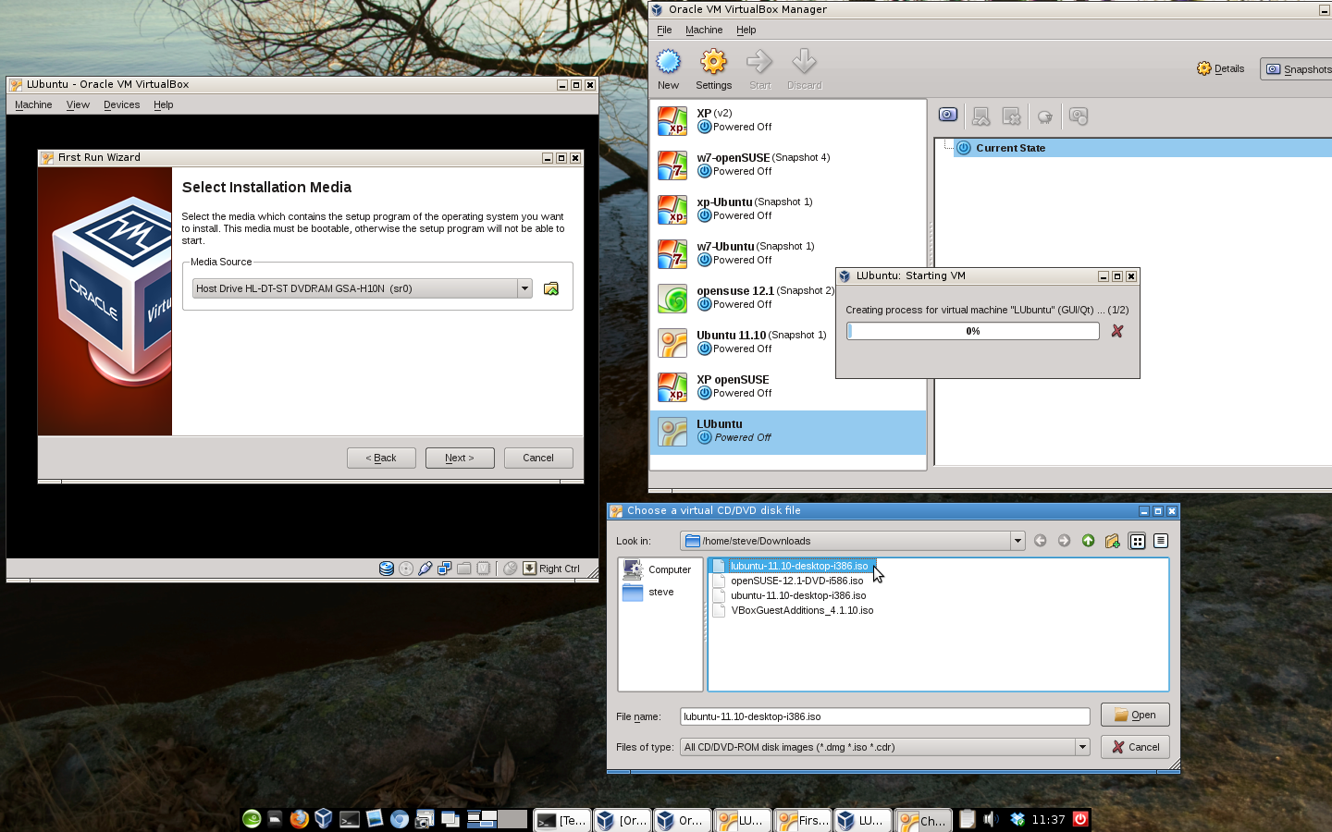Screen dimensions: 1332x832
Task: Click the File name input field
Action: pos(885,716)
